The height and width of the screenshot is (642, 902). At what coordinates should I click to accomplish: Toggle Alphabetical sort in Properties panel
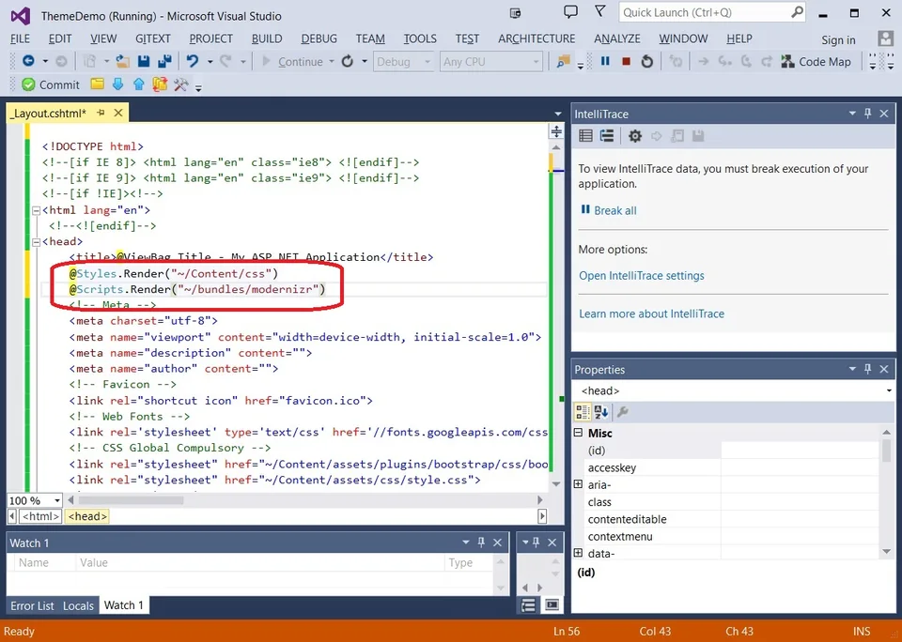[x=601, y=411]
